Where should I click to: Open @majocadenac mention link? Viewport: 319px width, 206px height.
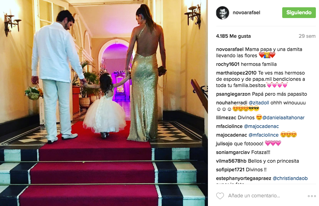(261, 126)
